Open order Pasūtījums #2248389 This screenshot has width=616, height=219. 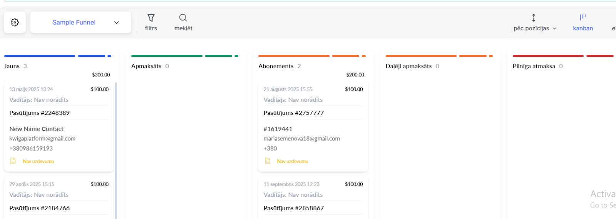[40, 113]
